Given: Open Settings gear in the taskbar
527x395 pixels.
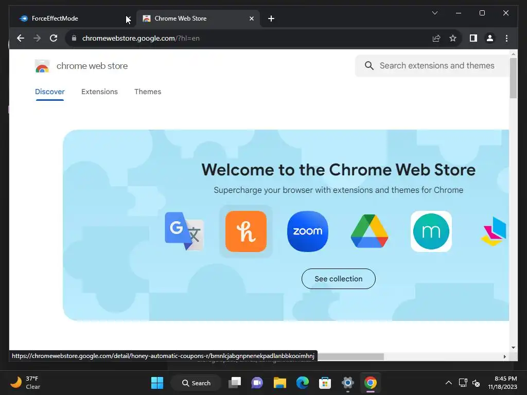Looking at the screenshot, I should [x=347, y=383].
